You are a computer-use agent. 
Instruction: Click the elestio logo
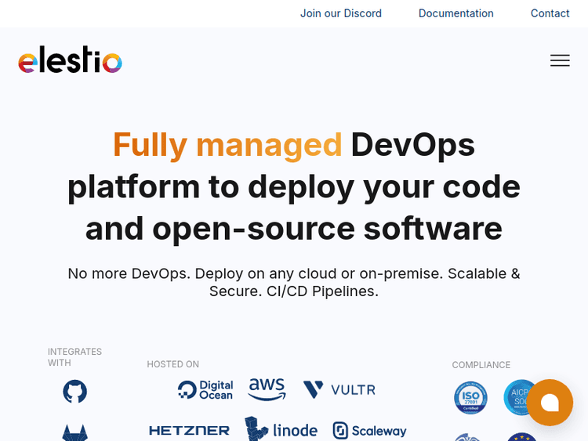point(70,60)
